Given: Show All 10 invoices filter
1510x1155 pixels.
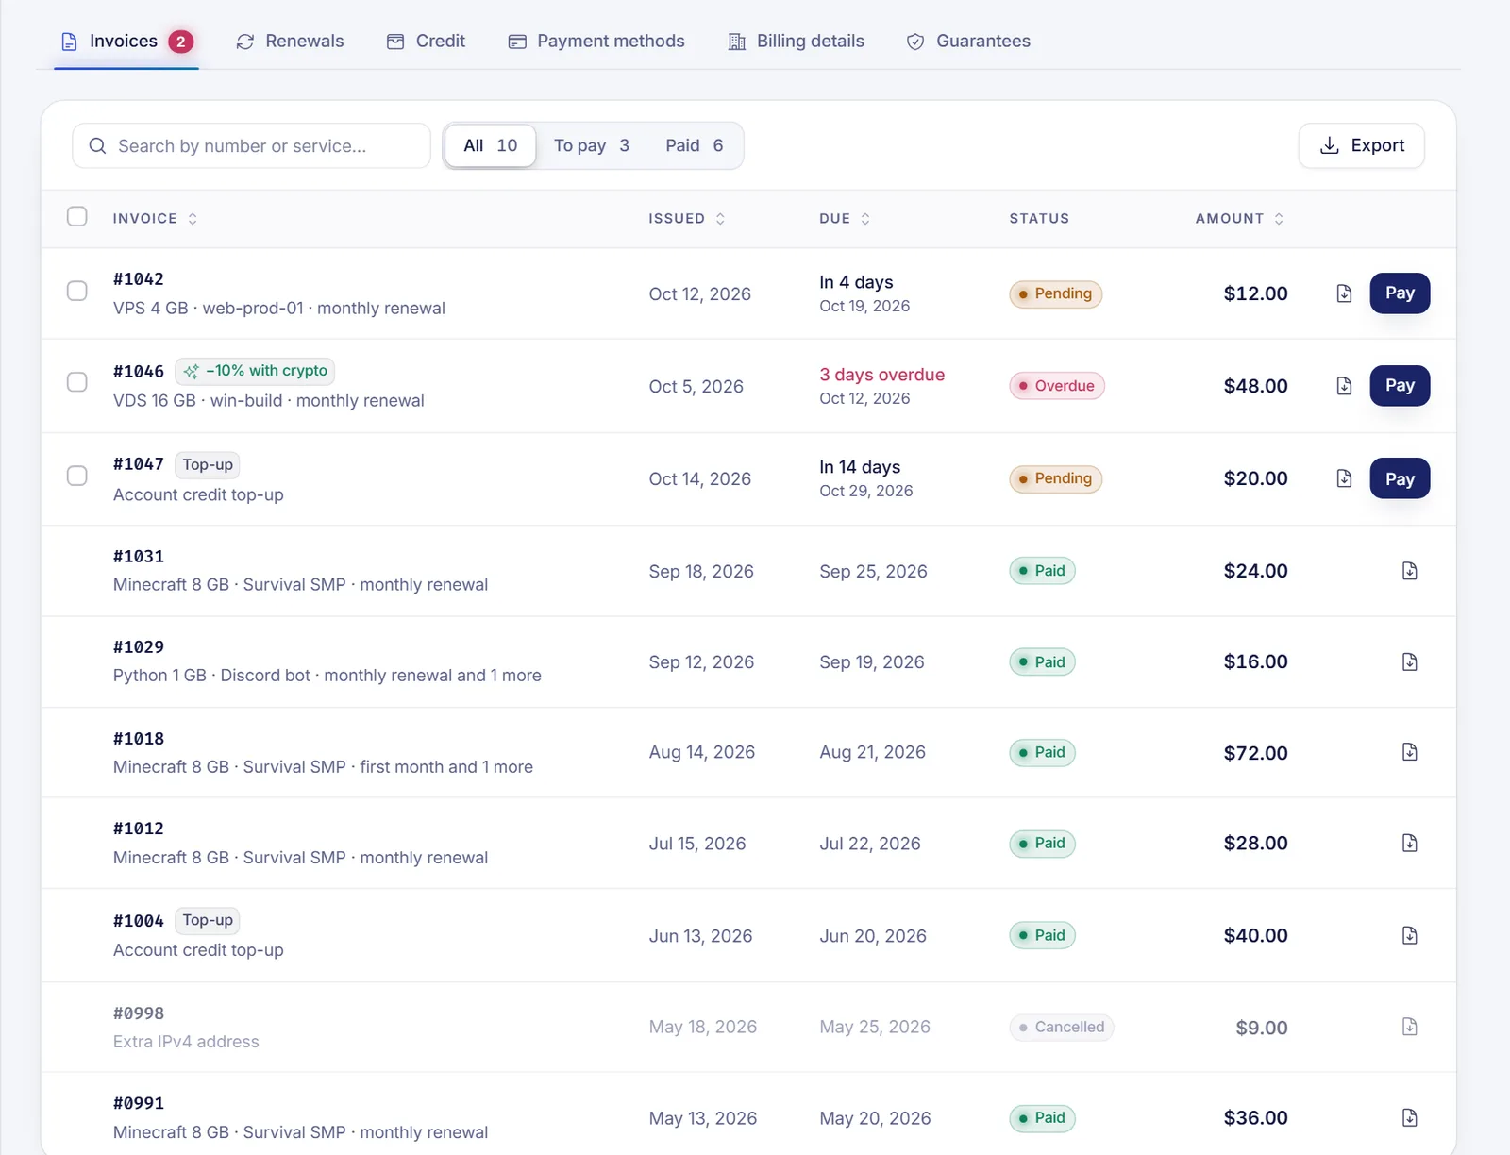Looking at the screenshot, I should tap(491, 146).
